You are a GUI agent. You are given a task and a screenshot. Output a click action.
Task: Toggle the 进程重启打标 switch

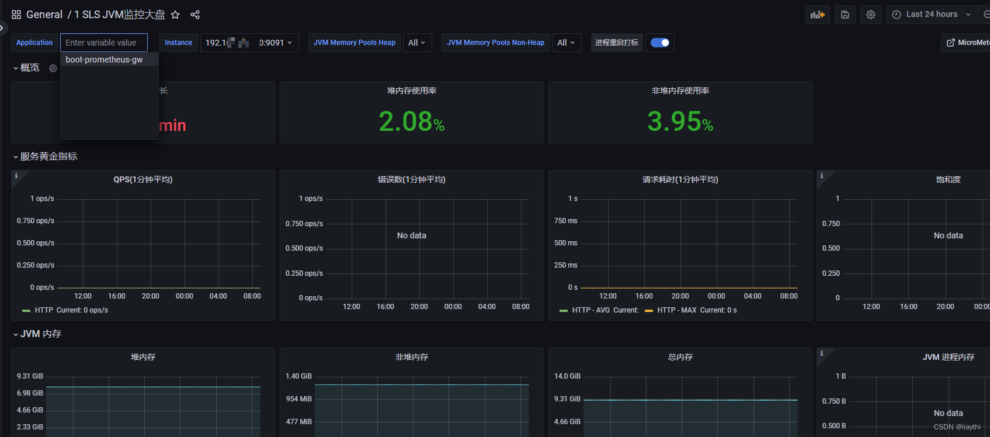[660, 43]
